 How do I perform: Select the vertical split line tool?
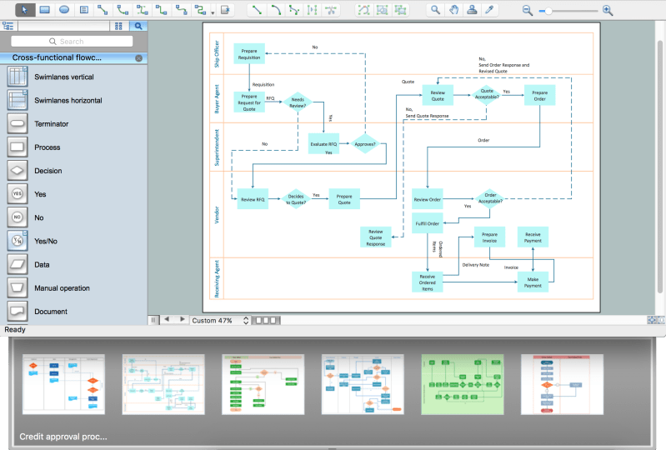coord(313,9)
